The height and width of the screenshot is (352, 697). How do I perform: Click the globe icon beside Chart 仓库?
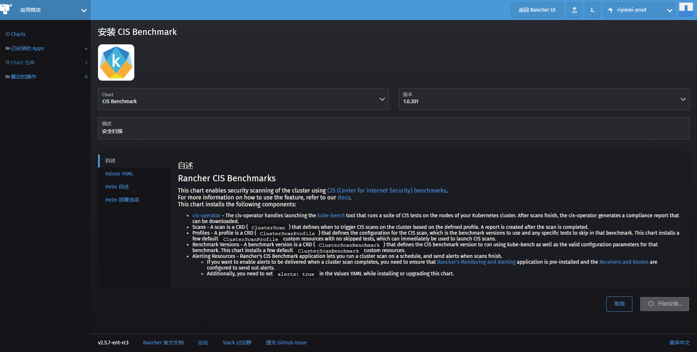(x=8, y=62)
